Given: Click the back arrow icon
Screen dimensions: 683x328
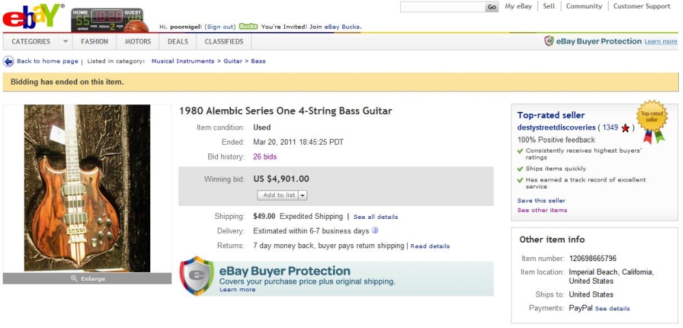Looking at the screenshot, I should 8,61.
